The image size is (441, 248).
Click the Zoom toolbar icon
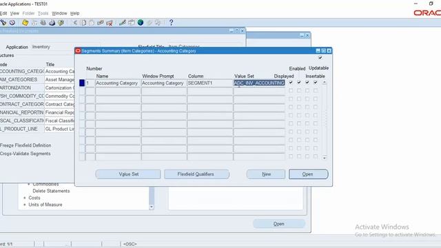pyautogui.click(x=132, y=23)
